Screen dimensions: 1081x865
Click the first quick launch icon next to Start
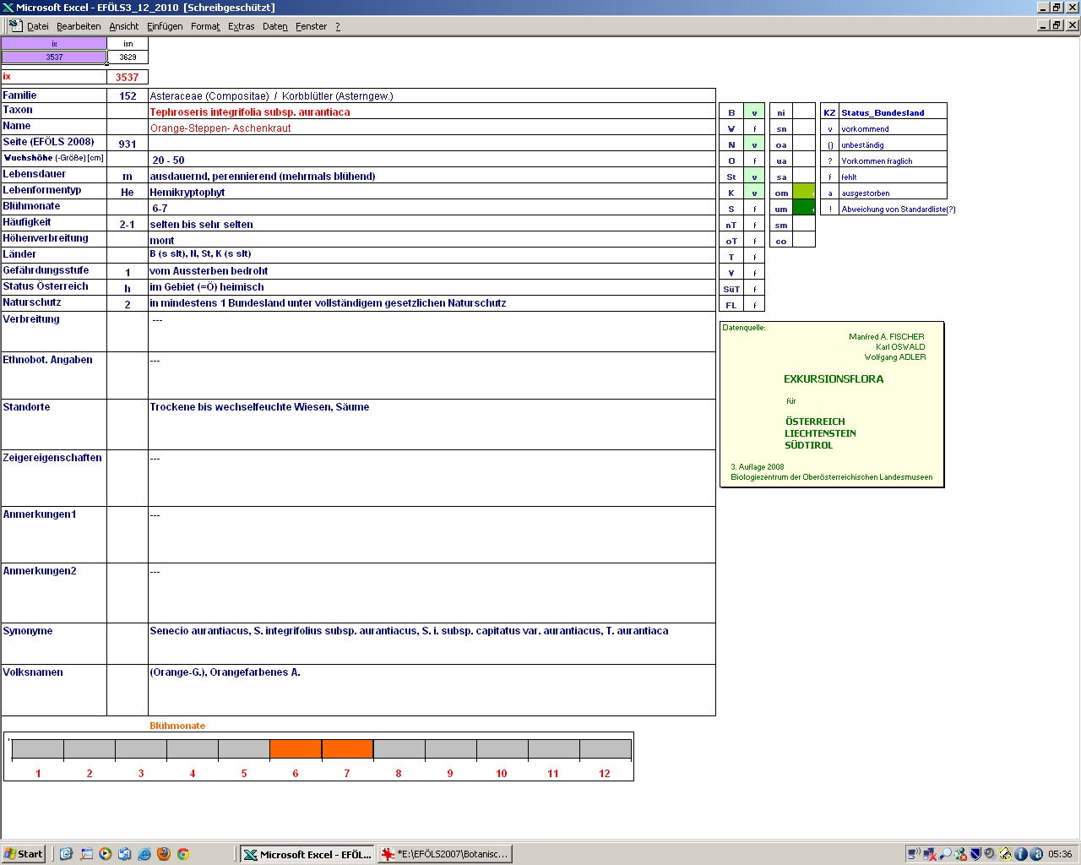click(66, 854)
